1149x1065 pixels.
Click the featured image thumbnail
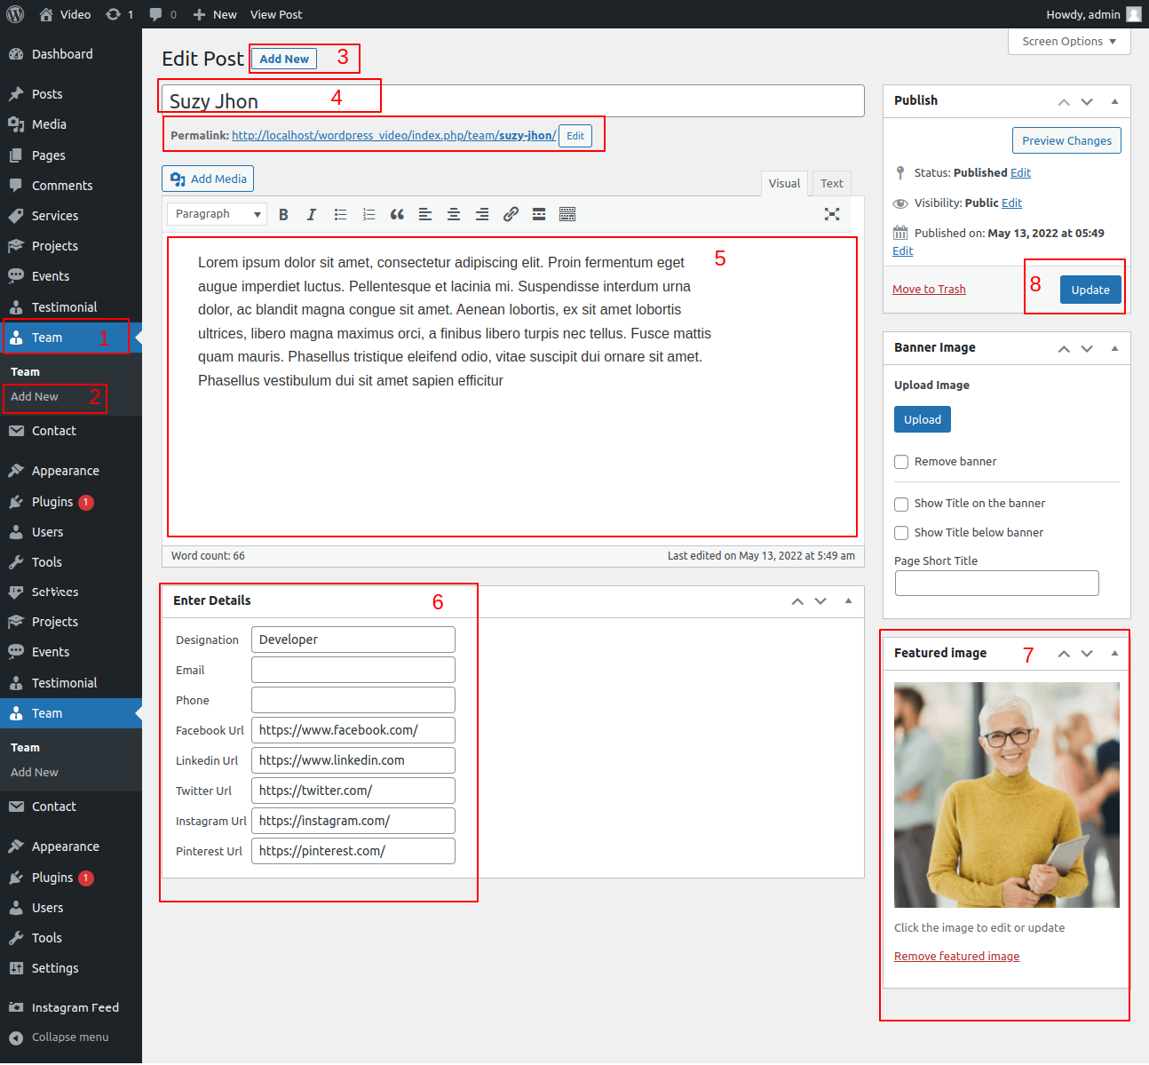1006,794
